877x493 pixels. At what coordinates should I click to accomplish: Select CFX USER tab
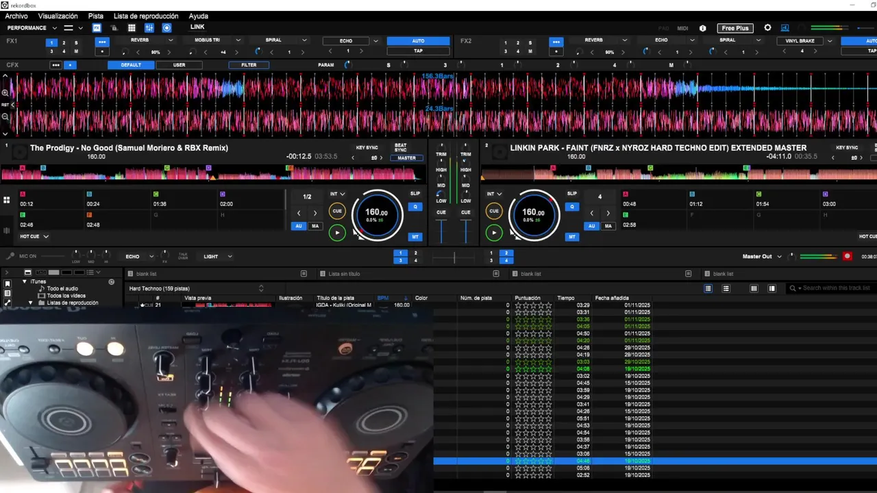tap(179, 65)
